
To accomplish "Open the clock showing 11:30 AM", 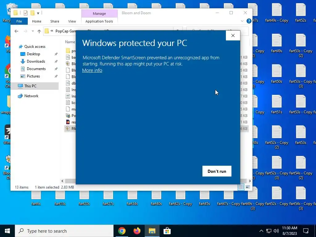I will coord(289,231).
